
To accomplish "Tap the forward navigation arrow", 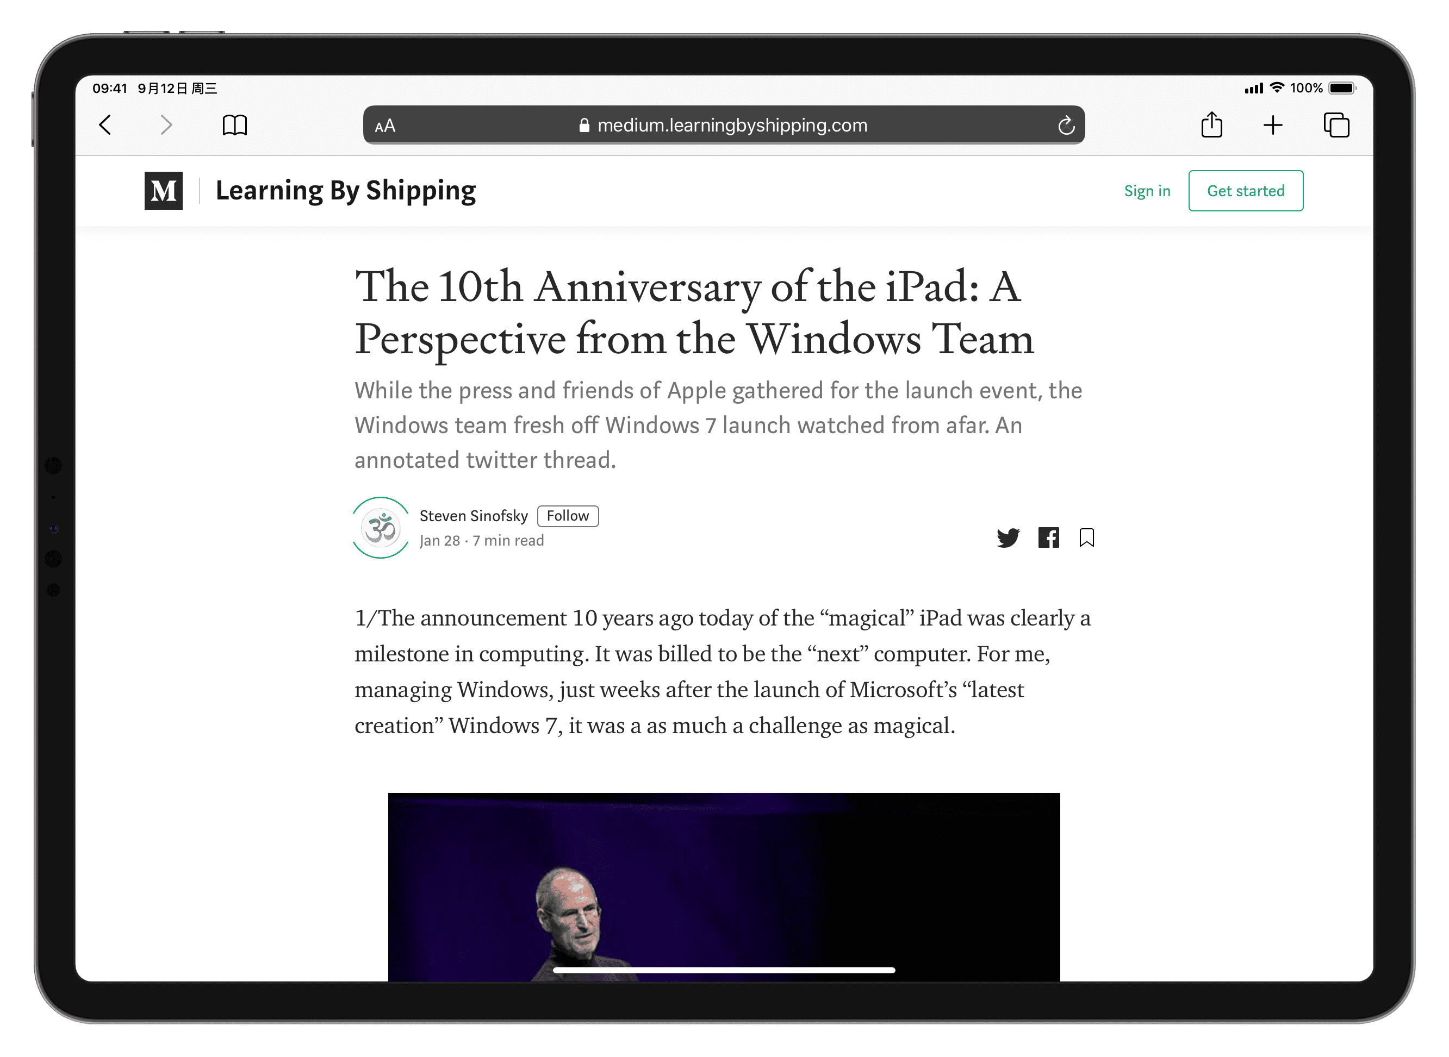I will pos(166,125).
